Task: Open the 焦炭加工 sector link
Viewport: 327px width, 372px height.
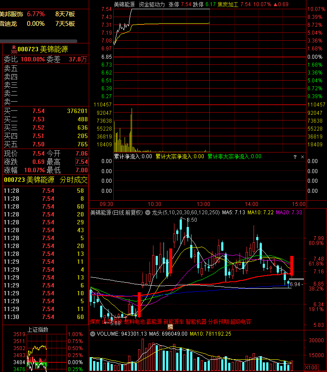Action: pyautogui.click(x=228, y=4)
